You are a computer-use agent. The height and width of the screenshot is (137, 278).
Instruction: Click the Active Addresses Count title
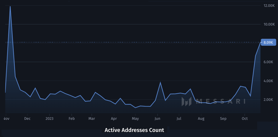click(x=134, y=130)
